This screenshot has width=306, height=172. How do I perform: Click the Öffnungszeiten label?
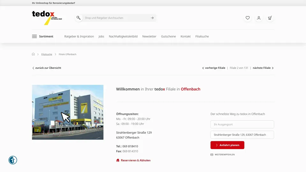pos(127,114)
